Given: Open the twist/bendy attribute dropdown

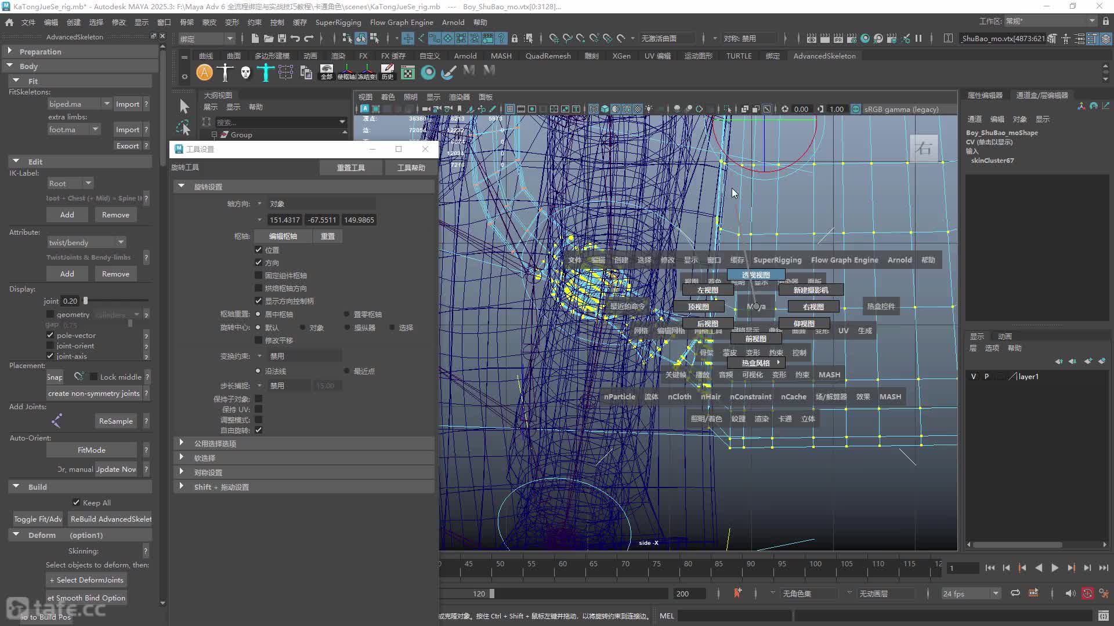Looking at the screenshot, I should point(86,242).
